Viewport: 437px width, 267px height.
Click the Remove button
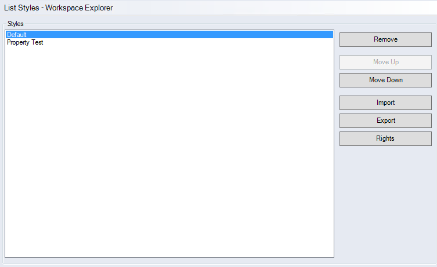pos(385,39)
